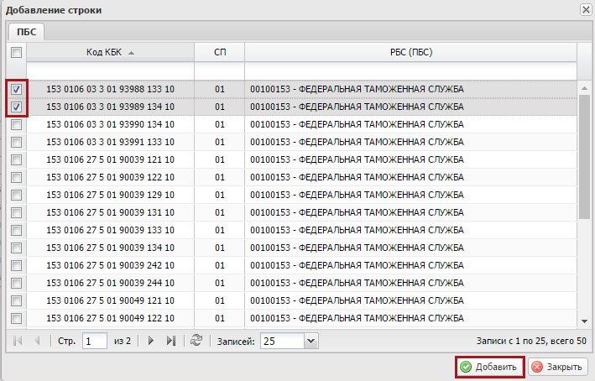
Task: Uncheck the row with code 93988 133
Action: point(17,89)
